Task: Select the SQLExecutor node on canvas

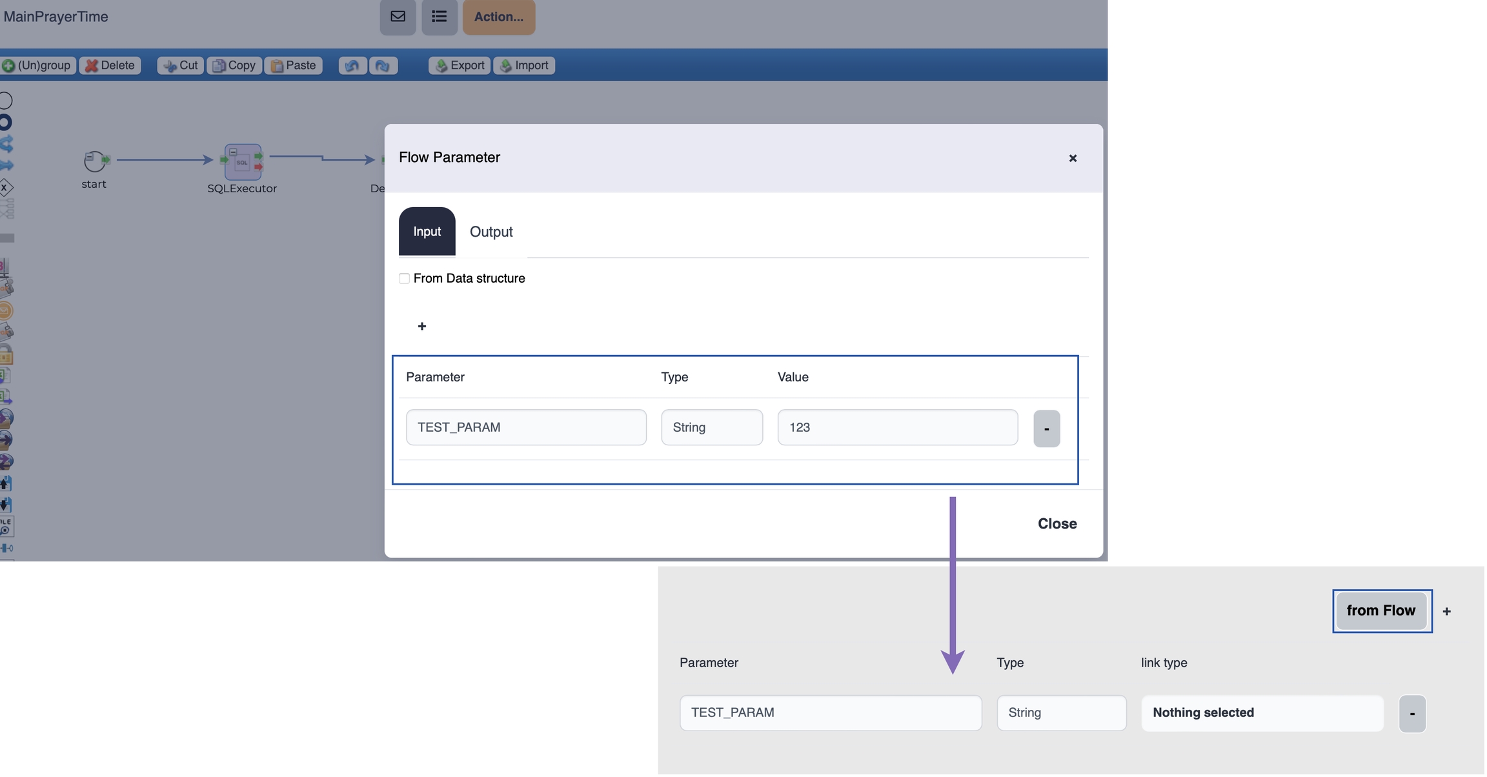Action: click(x=243, y=162)
